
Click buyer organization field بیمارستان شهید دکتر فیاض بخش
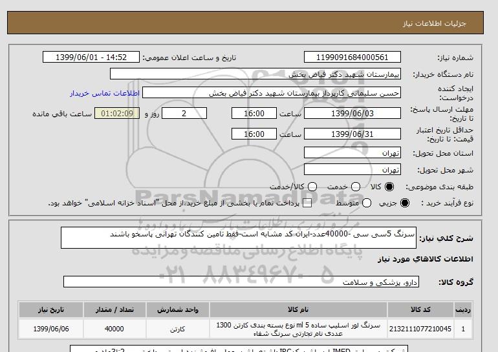pyautogui.click(x=255, y=74)
